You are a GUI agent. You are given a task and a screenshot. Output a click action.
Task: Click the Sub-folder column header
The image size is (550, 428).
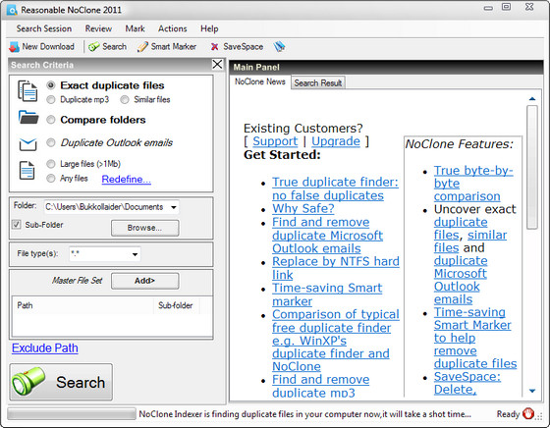pos(176,305)
